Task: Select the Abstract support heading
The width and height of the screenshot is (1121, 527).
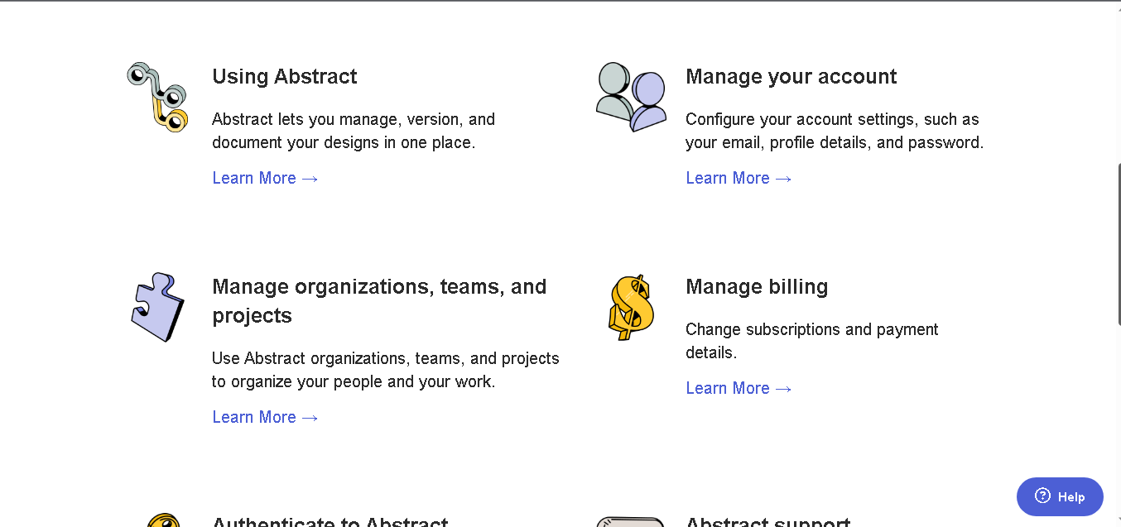Action: pyautogui.click(x=767, y=522)
